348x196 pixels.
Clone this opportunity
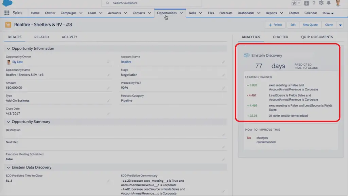(329, 25)
